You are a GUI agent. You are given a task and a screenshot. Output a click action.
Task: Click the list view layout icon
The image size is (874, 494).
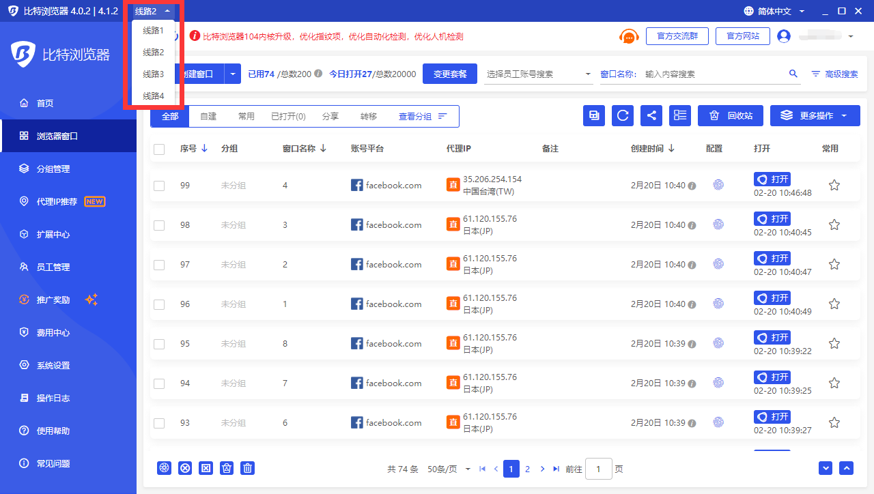point(680,115)
